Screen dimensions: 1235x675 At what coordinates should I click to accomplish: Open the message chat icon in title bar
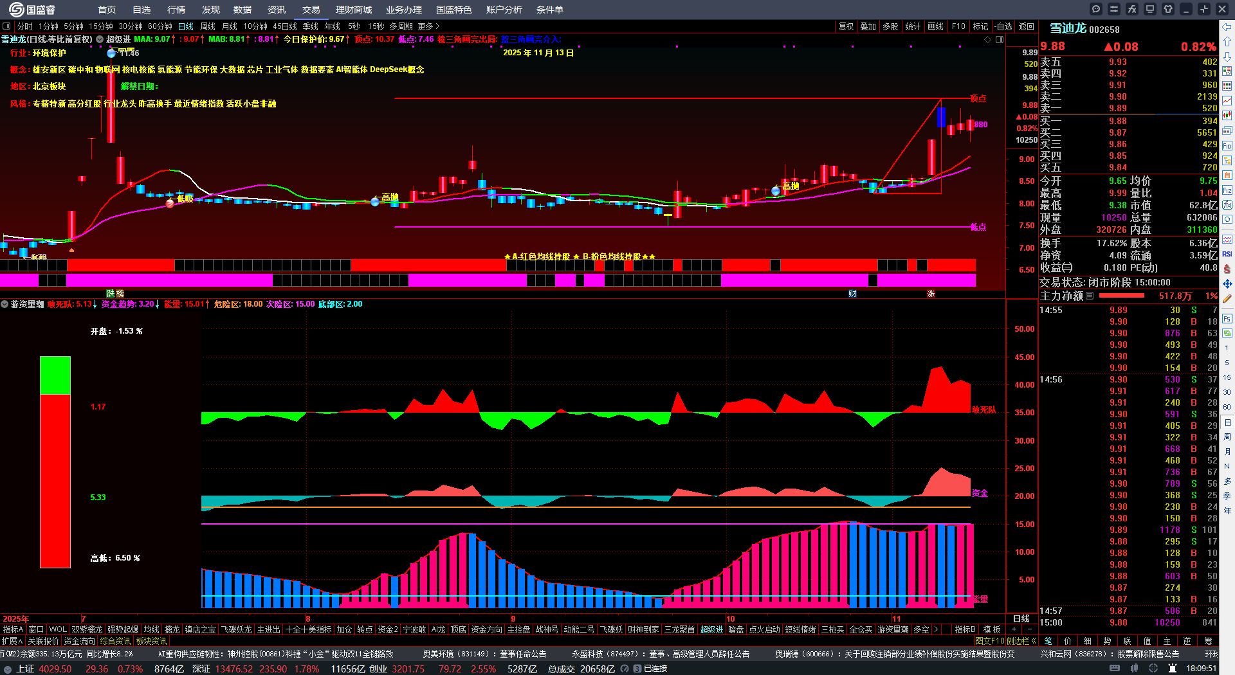coord(1096,9)
